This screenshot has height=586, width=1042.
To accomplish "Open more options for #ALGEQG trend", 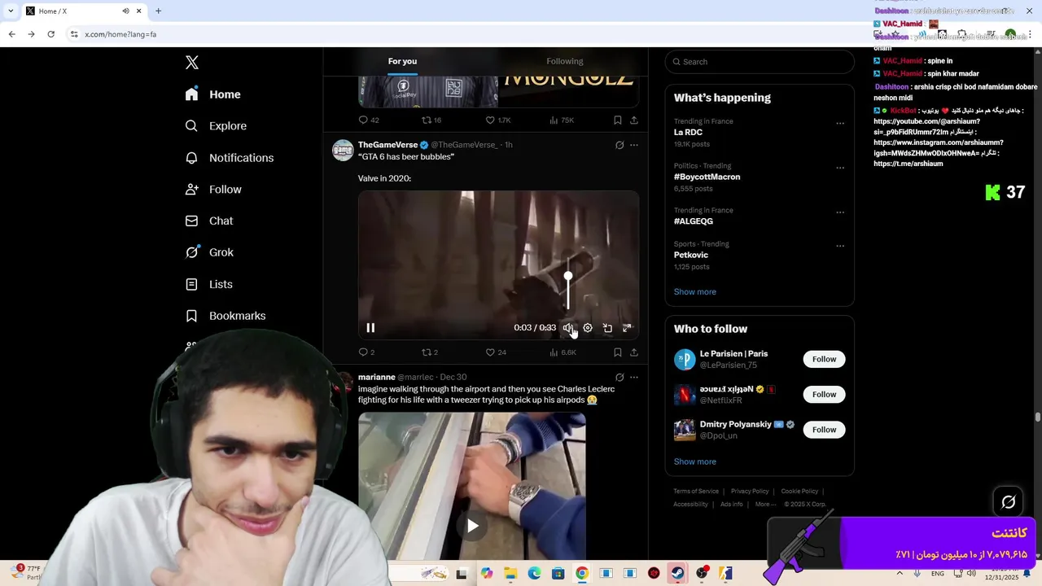I will coord(840,212).
